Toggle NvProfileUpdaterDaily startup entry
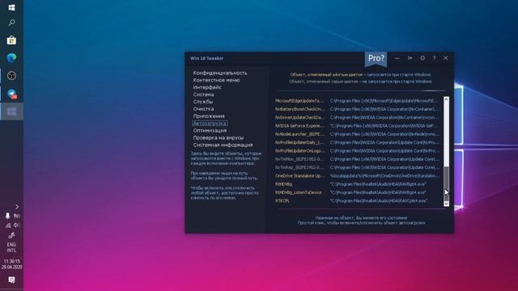 tap(299, 142)
